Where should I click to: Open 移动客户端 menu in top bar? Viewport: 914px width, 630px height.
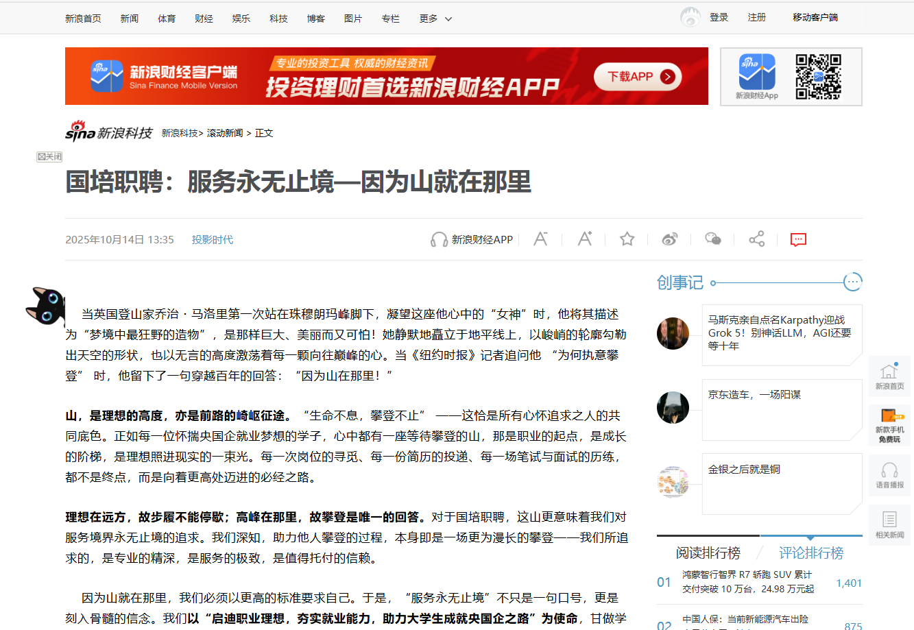(x=815, y=17)
